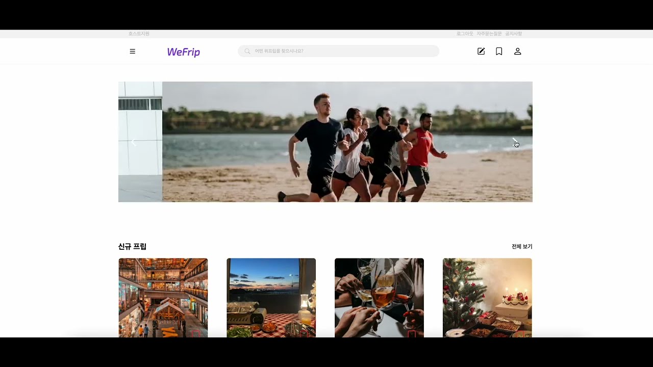Bookmark the shopping mall card
Viewport: 653px width, 367px height.
pos(195,333)
